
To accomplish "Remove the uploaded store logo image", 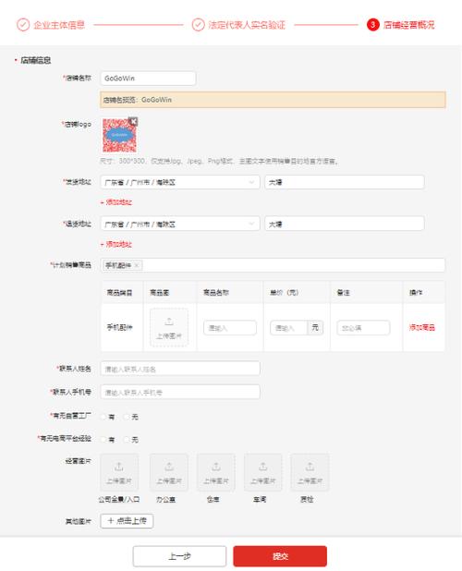I will [134, 121].
